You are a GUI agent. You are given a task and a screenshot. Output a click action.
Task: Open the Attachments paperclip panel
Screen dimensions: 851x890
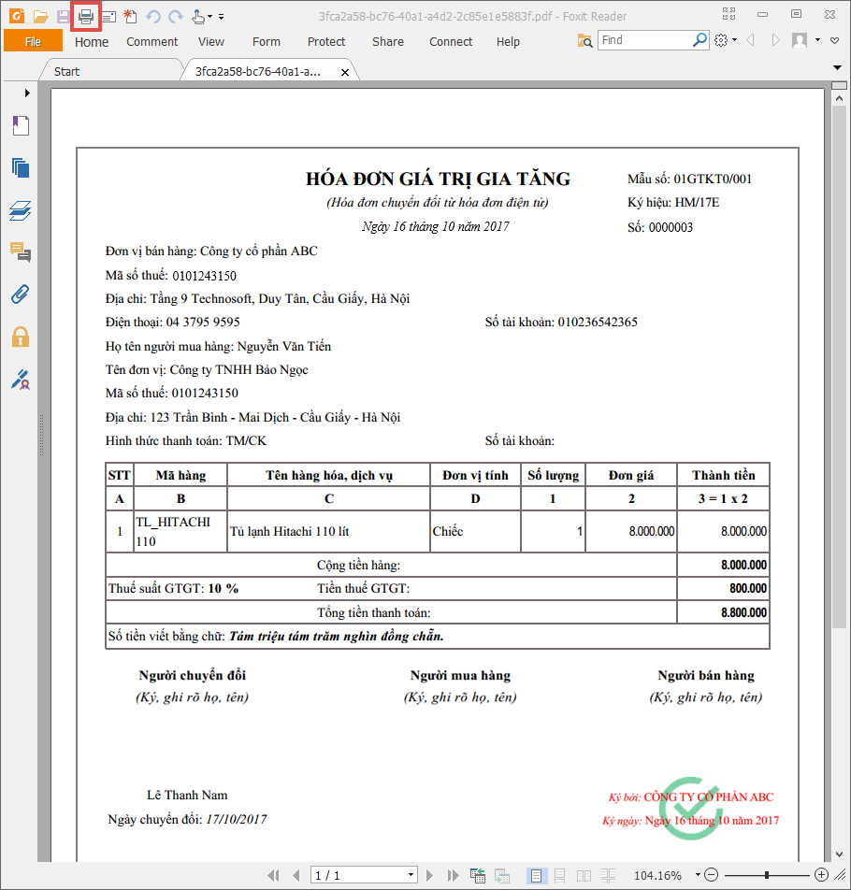[x=21, y=294]
